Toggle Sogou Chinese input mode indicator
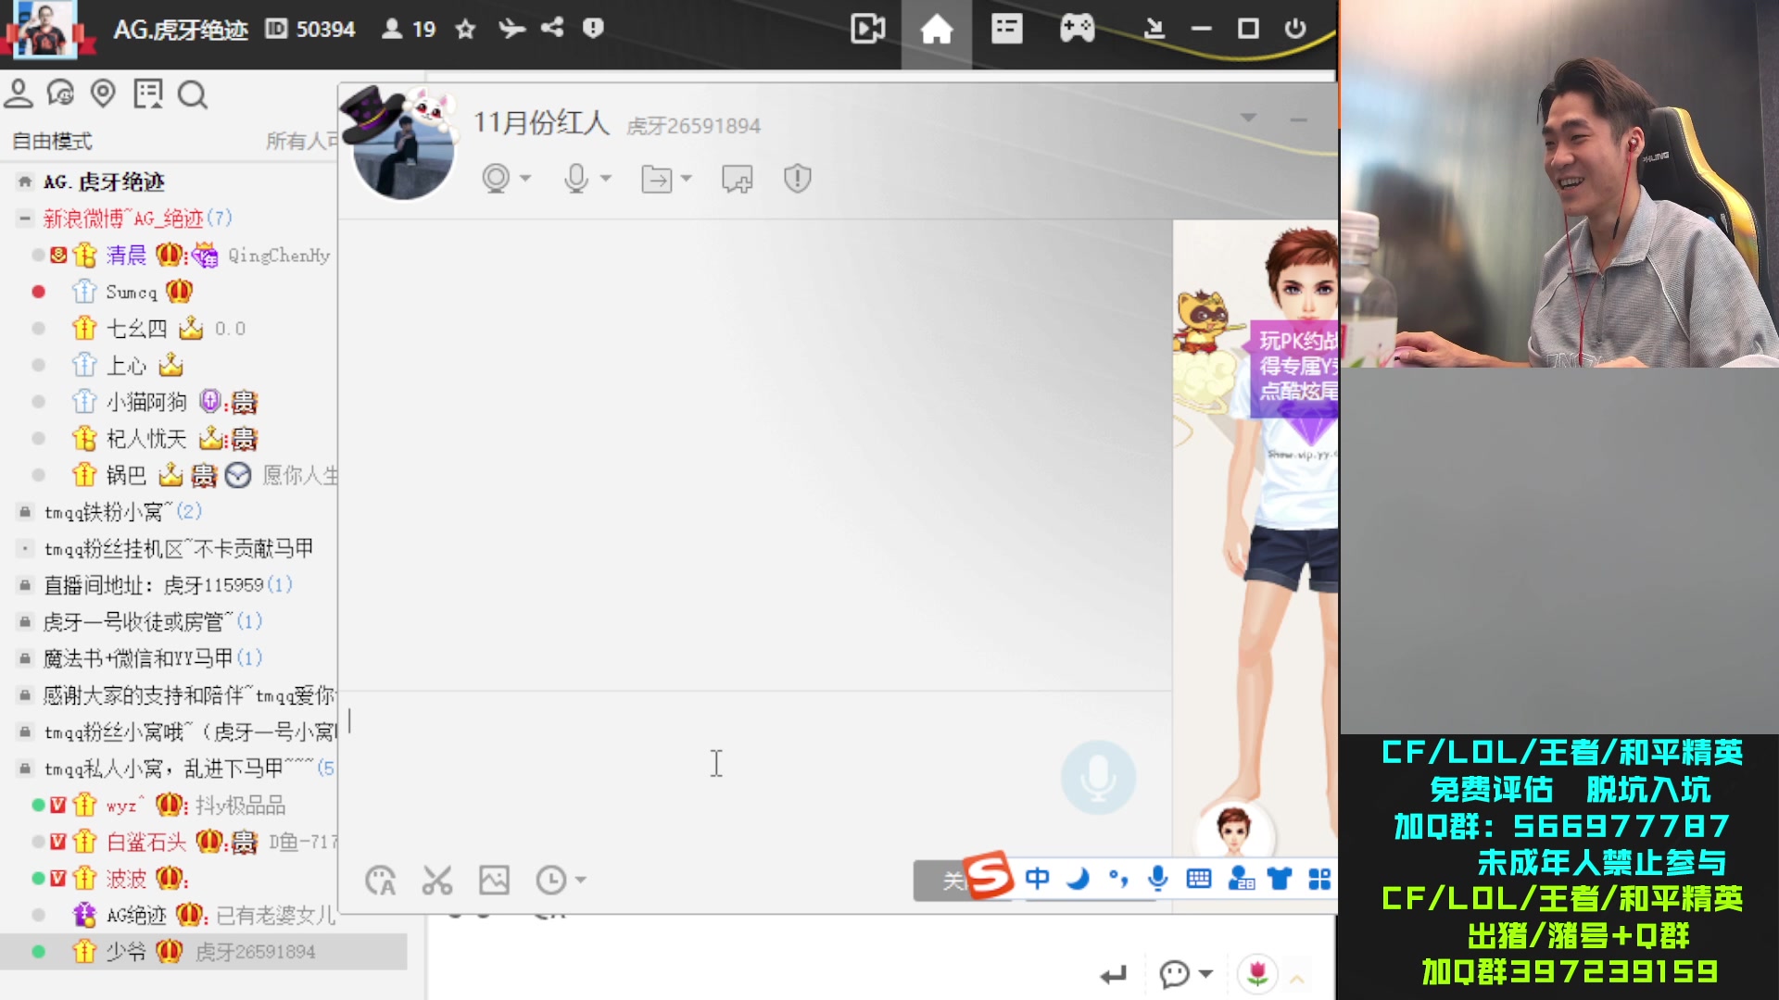 [x=1037, y=878]
